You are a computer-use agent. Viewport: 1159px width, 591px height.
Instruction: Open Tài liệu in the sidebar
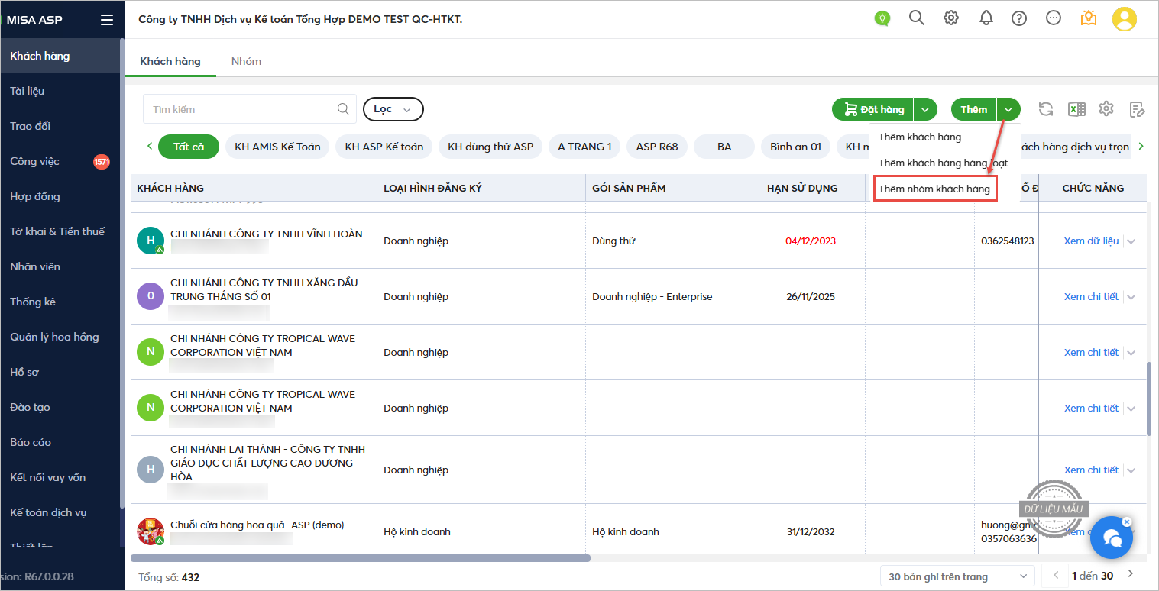click(60, 91)
